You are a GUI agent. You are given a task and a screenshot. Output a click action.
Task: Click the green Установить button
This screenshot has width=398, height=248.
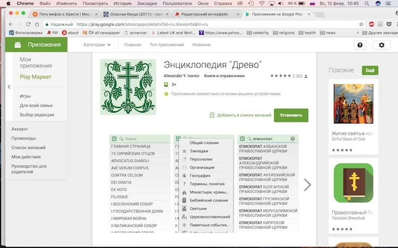coord(291,115)
